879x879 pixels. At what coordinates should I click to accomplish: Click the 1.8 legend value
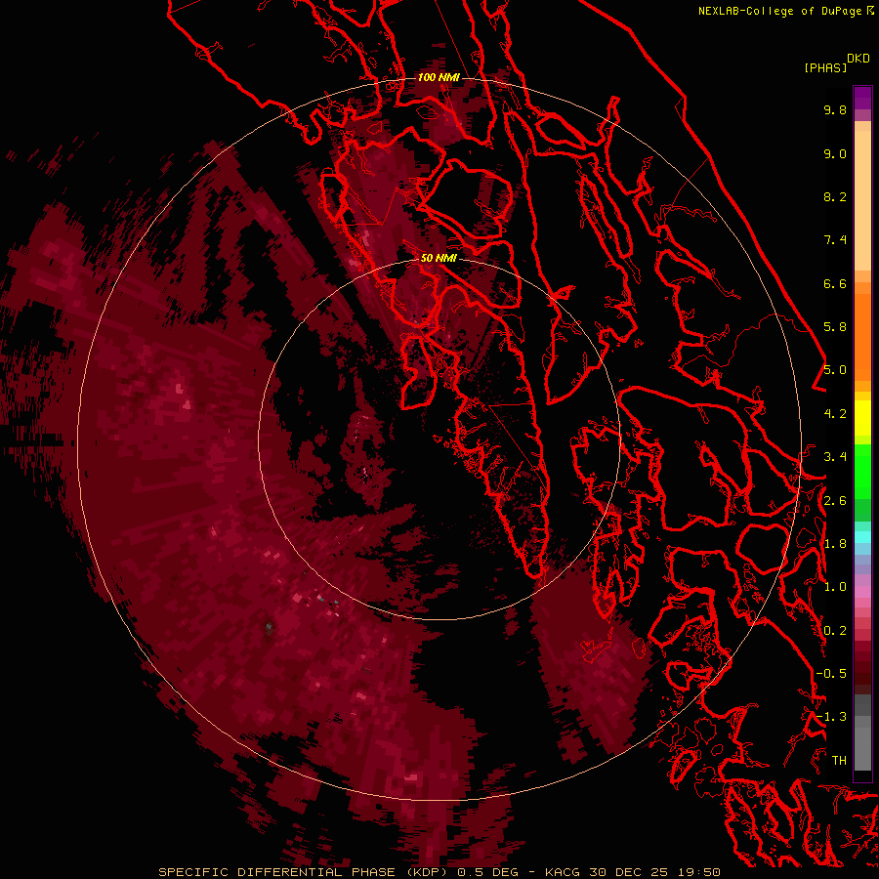coord(835,544)
